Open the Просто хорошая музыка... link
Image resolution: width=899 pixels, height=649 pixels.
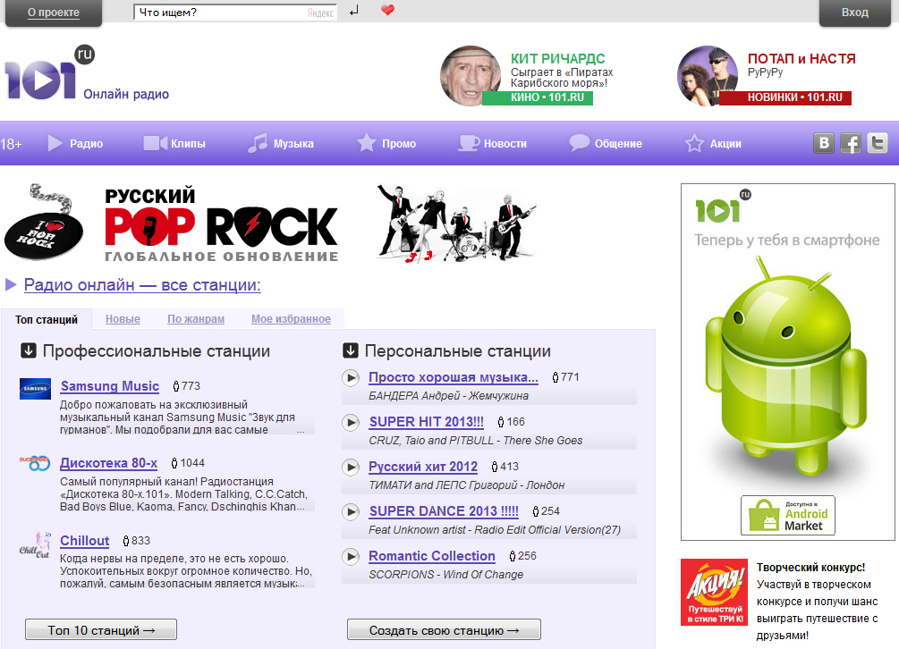click(x=454, y=377)
